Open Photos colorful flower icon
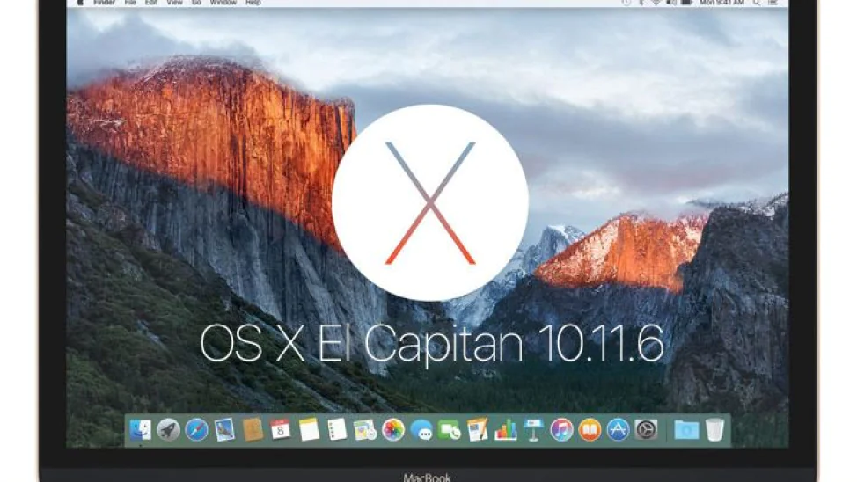This screenshot has height=482, width=857. point(393,430)
